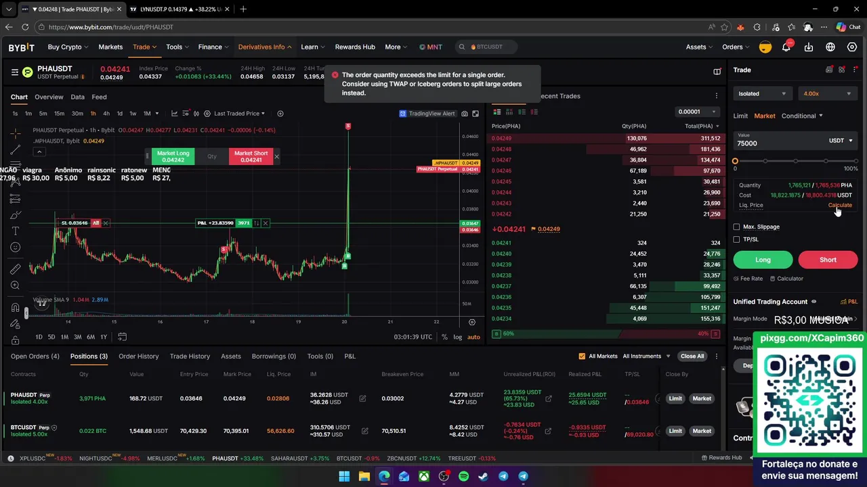Open the chart indicators icon in chart toolbar
Viewport: 867px width, 487px height.
(174, 114)
